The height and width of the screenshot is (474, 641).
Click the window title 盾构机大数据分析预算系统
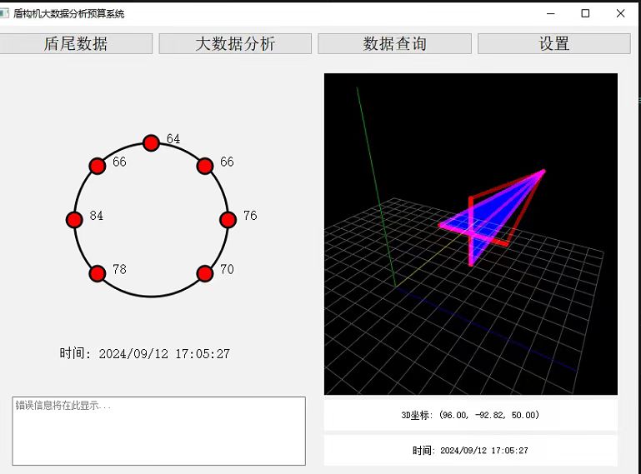tap(68, 14)
